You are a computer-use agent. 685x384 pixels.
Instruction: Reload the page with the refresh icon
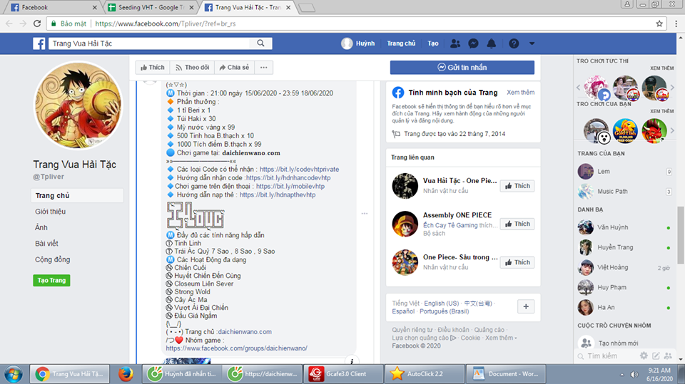37,24
